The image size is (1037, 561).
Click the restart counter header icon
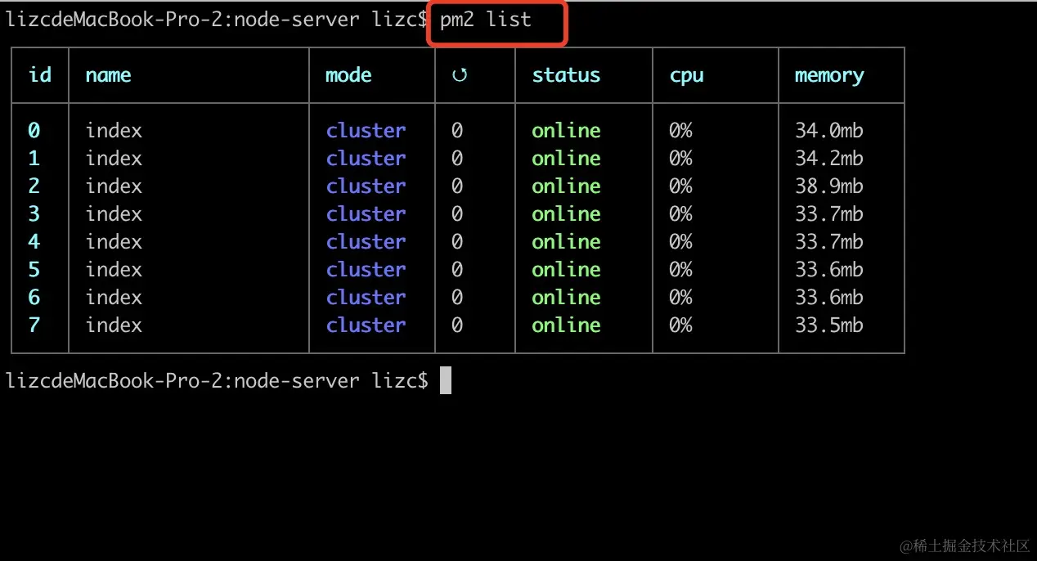[460, 74]
